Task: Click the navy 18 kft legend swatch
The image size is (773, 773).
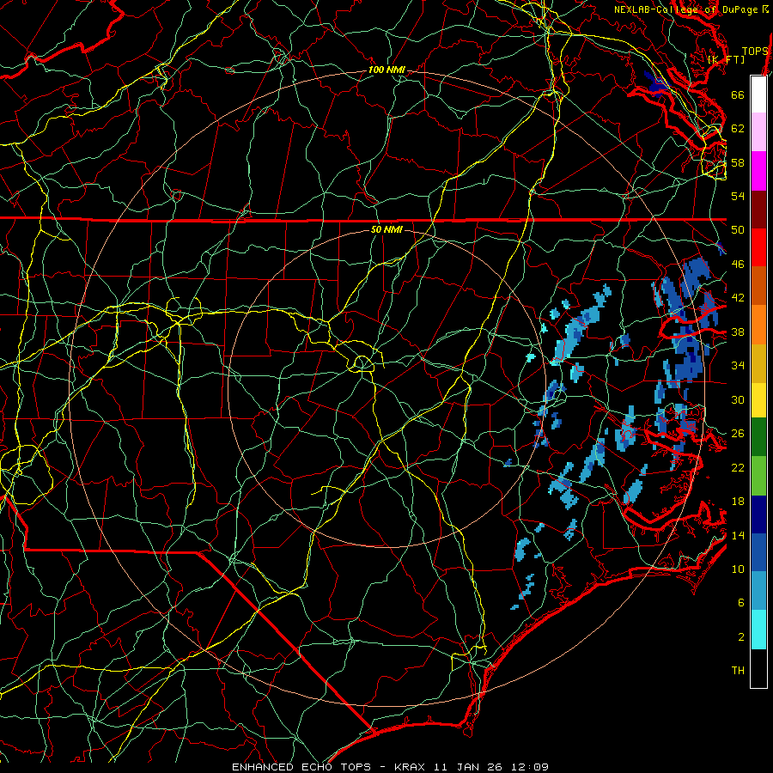Action: tap(758, 514)
